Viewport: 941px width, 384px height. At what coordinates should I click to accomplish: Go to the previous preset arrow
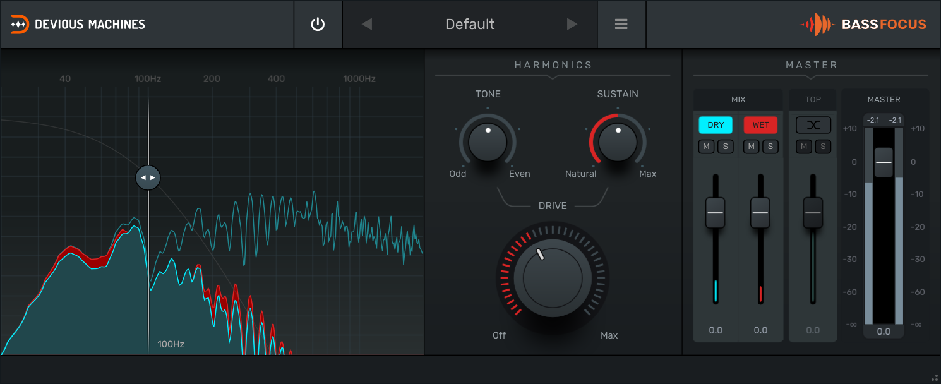coord(367,24)
